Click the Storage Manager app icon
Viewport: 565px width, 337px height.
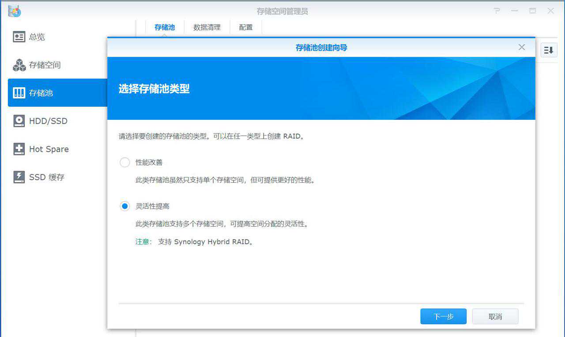[15, 11]
